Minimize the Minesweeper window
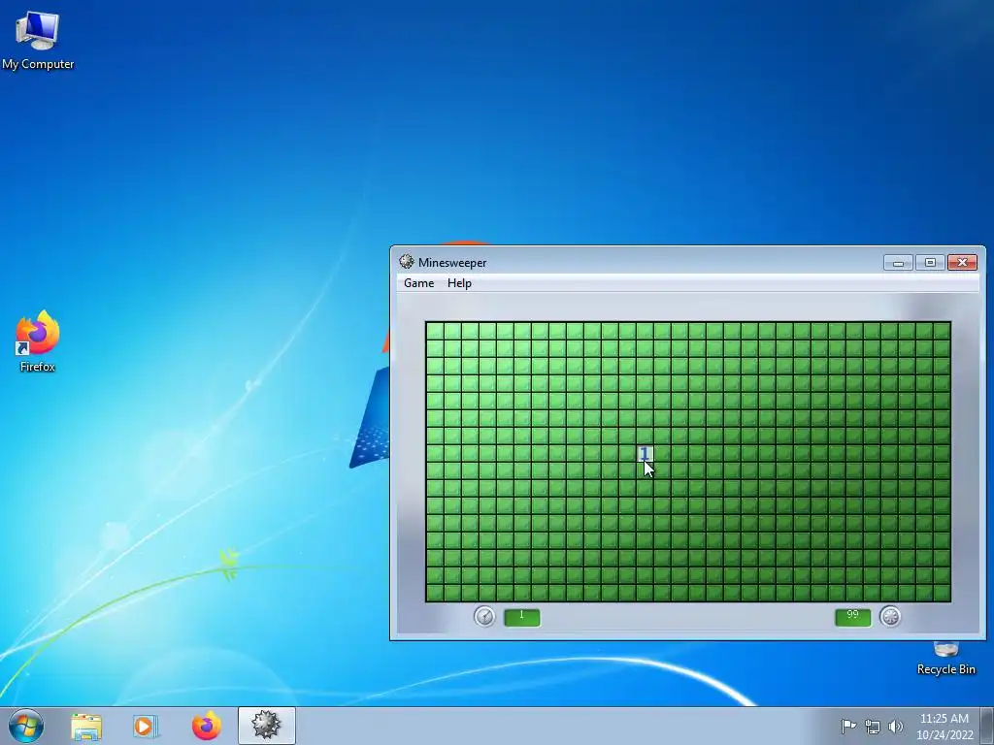The width and height of the screenshot is (994, 745). (x=898, y=262)
